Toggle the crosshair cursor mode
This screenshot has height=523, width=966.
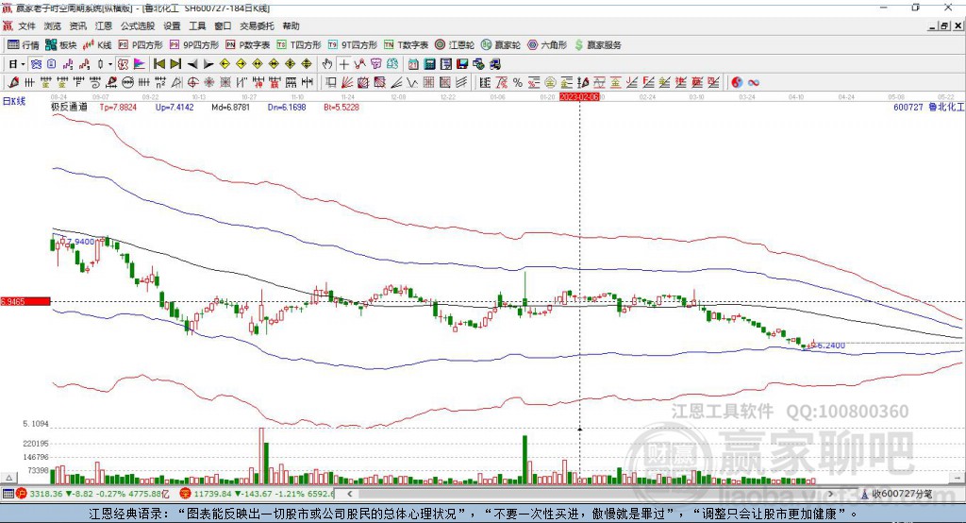343,63
